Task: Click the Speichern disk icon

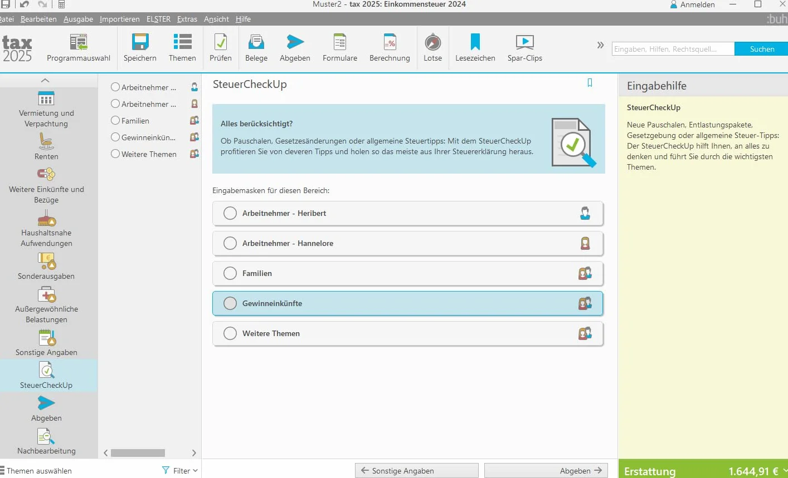Action: (140, 42)
